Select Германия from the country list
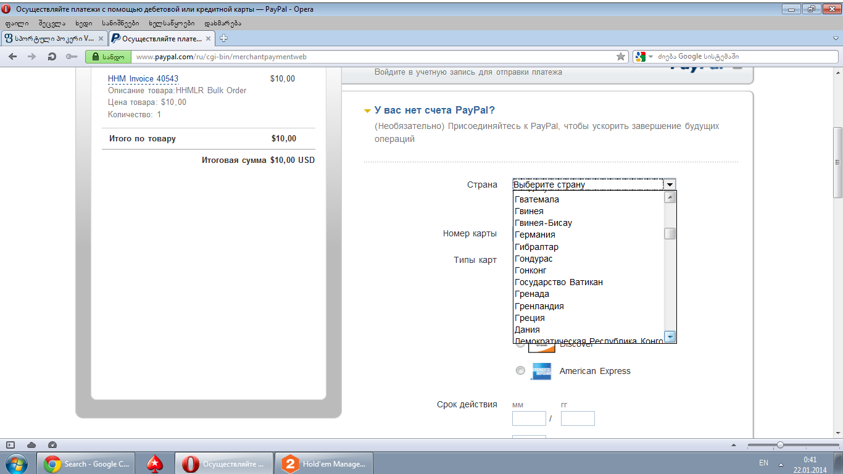Image resolution: width=843 pixels, height=474 pixels. pyautogui.click(x=535, y=235)
